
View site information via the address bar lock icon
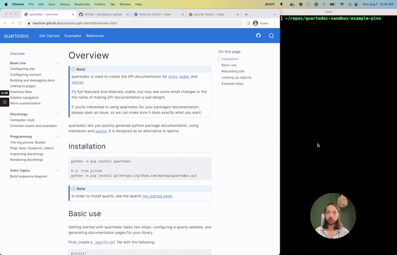[29, 23]
